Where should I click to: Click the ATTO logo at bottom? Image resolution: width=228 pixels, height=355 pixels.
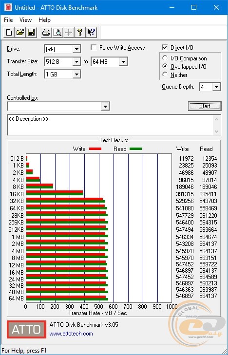click(x=26, y=329)
